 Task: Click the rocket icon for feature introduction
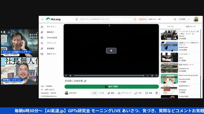pos(42,32)
